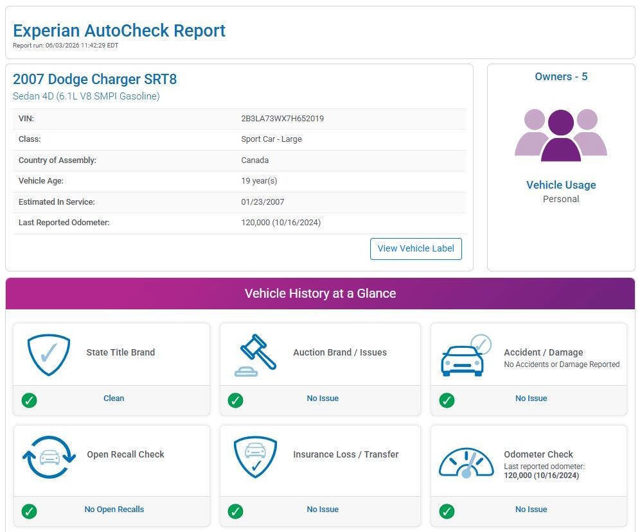Click the Canada country of assembly value
The image size is (640, 532).
254,160
